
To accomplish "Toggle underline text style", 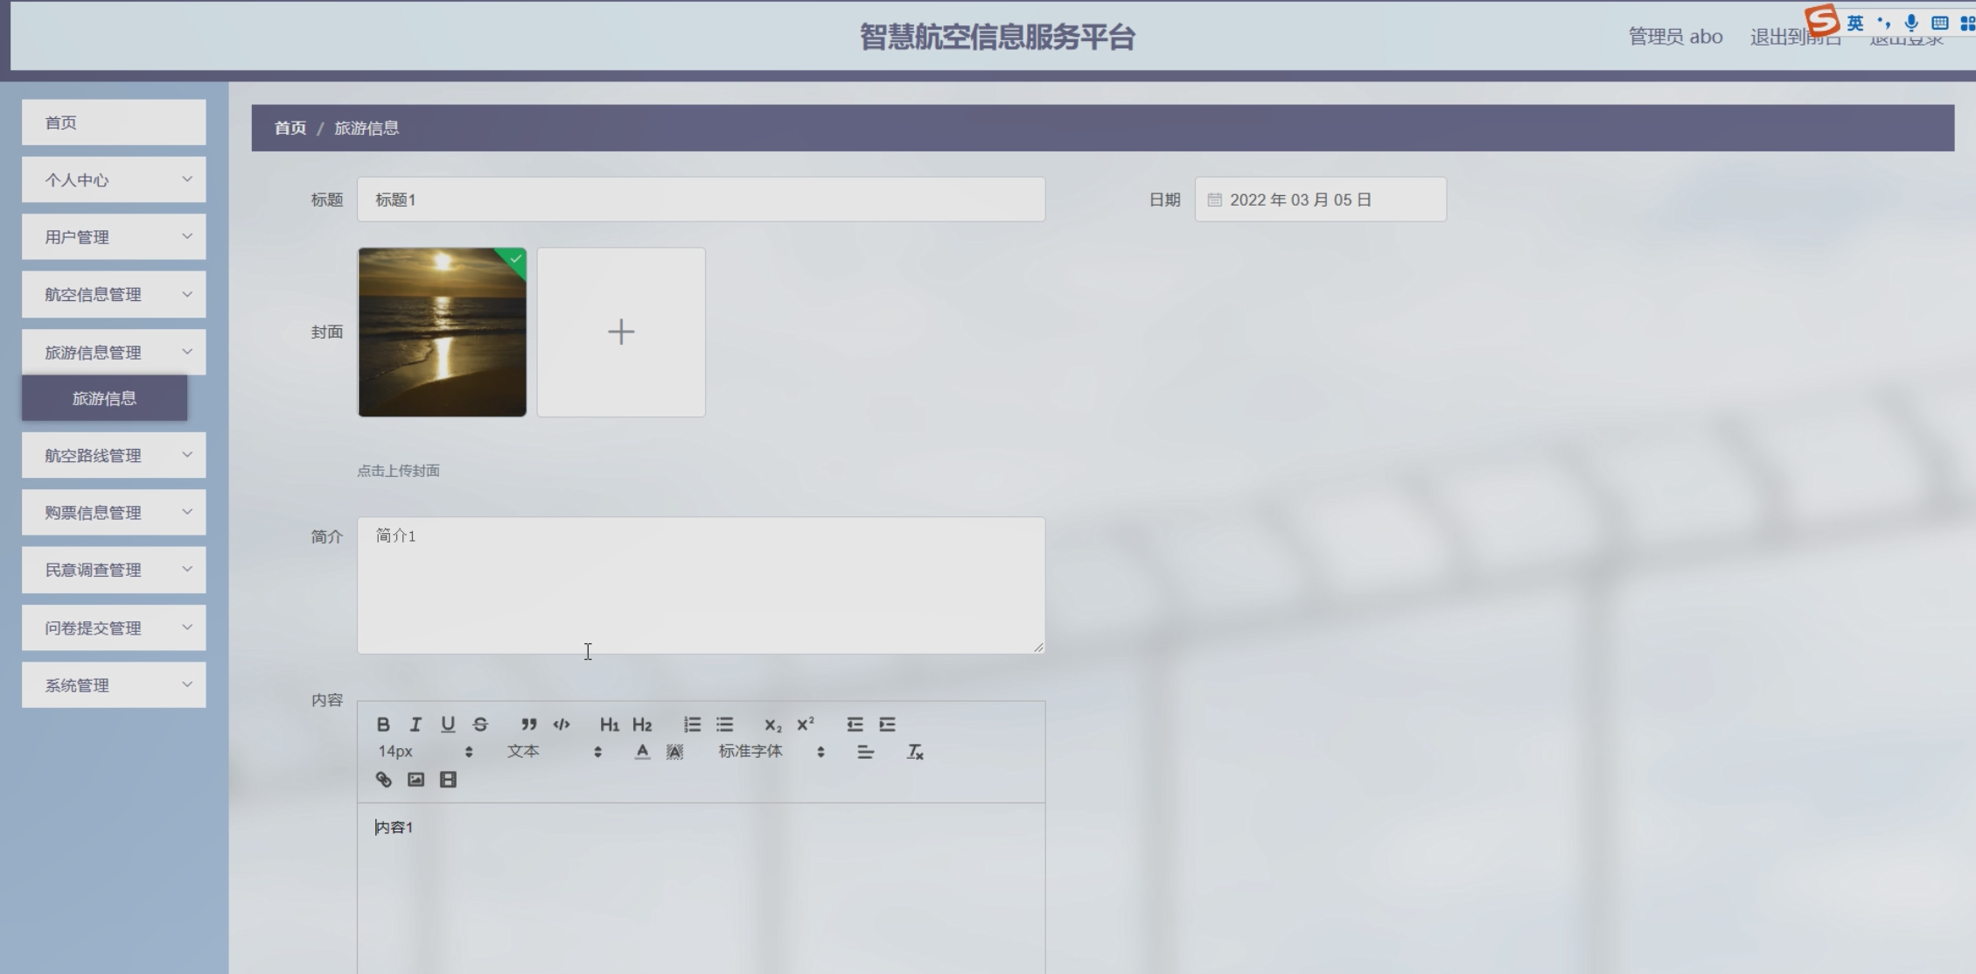I will (x=448, y=725).
